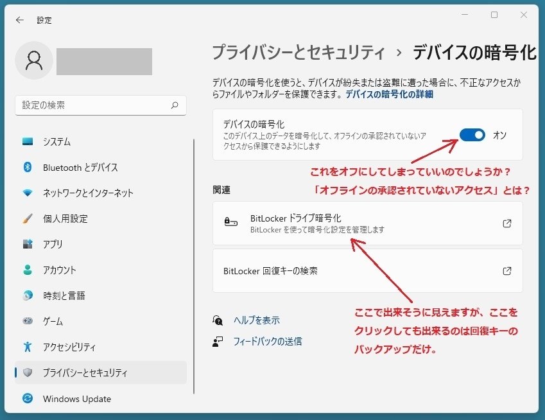Click the privacy shield icon

pyautogui.click(x=28, y=372)
